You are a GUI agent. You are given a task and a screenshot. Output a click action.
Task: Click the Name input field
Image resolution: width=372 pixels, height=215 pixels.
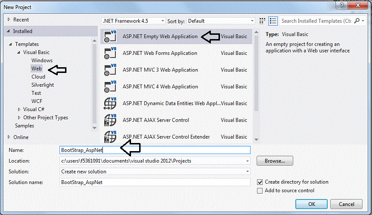(x=155, y=150)
